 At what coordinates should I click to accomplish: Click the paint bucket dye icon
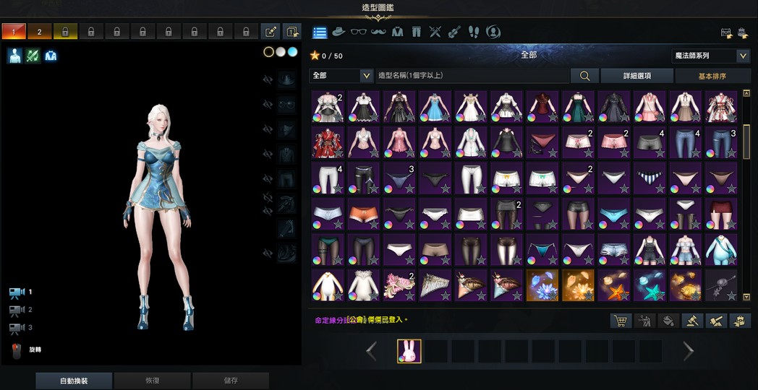coord(669,321)
